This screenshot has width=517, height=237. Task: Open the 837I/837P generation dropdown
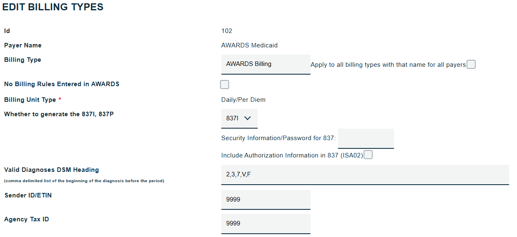pos(239,118)
